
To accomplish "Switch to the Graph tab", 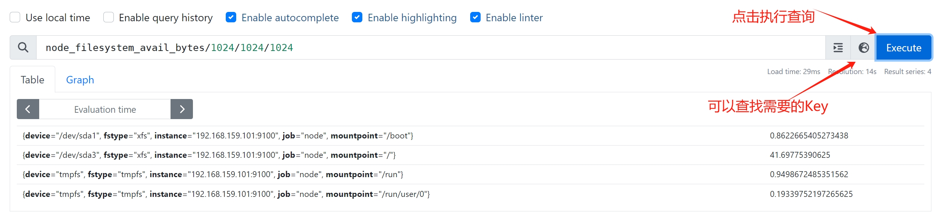I will (x=80, y=80).
